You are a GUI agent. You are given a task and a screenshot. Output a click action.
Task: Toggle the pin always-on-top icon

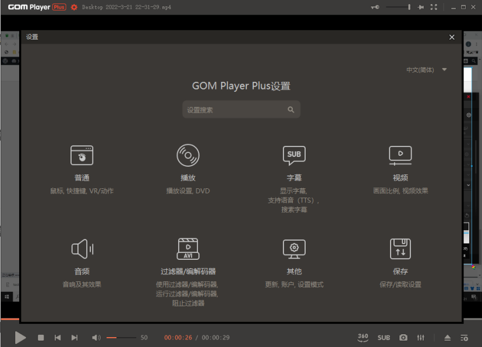tap(420, 7)
